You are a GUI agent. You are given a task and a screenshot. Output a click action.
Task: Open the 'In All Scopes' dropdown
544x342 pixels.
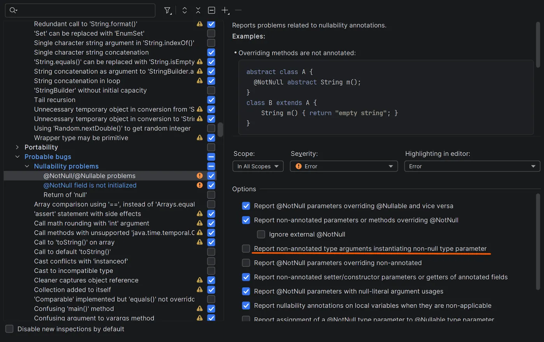258,166
